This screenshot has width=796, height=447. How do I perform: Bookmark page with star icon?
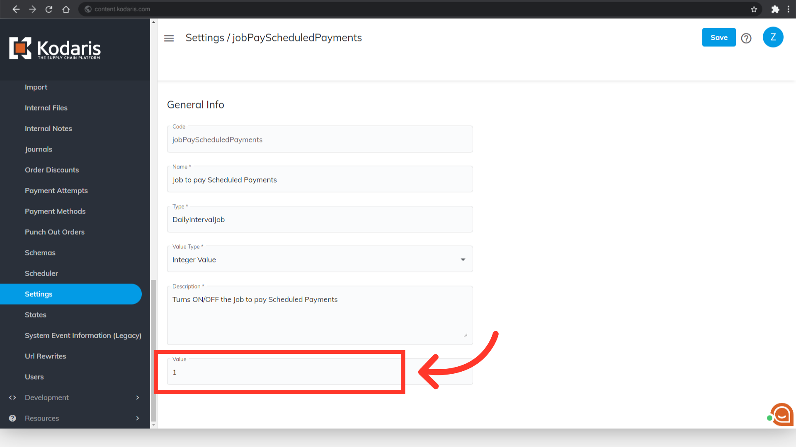[754, 9]
